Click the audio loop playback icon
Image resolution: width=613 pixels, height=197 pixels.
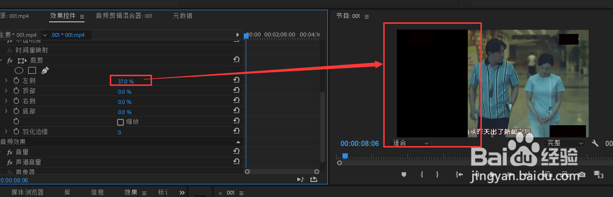click(x=300, y=180)
